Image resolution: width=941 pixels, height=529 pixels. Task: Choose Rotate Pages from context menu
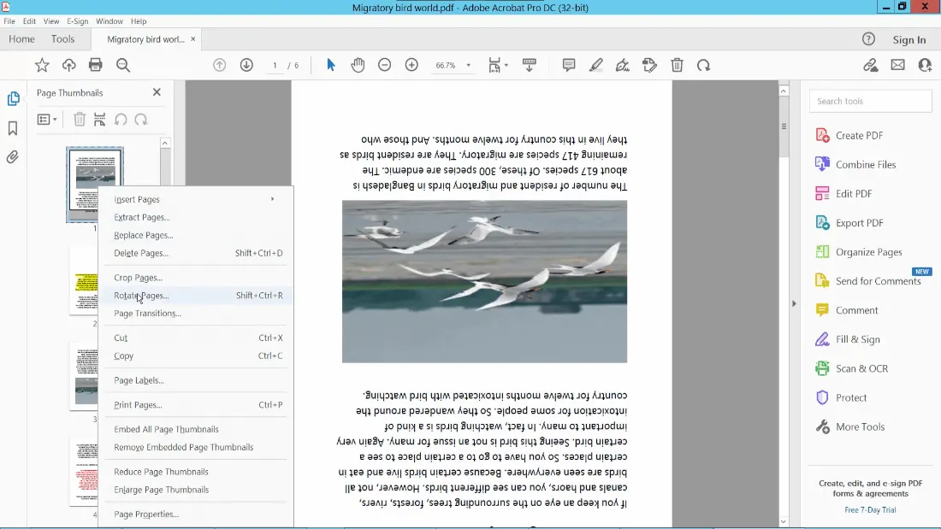[x=142, y=296]
